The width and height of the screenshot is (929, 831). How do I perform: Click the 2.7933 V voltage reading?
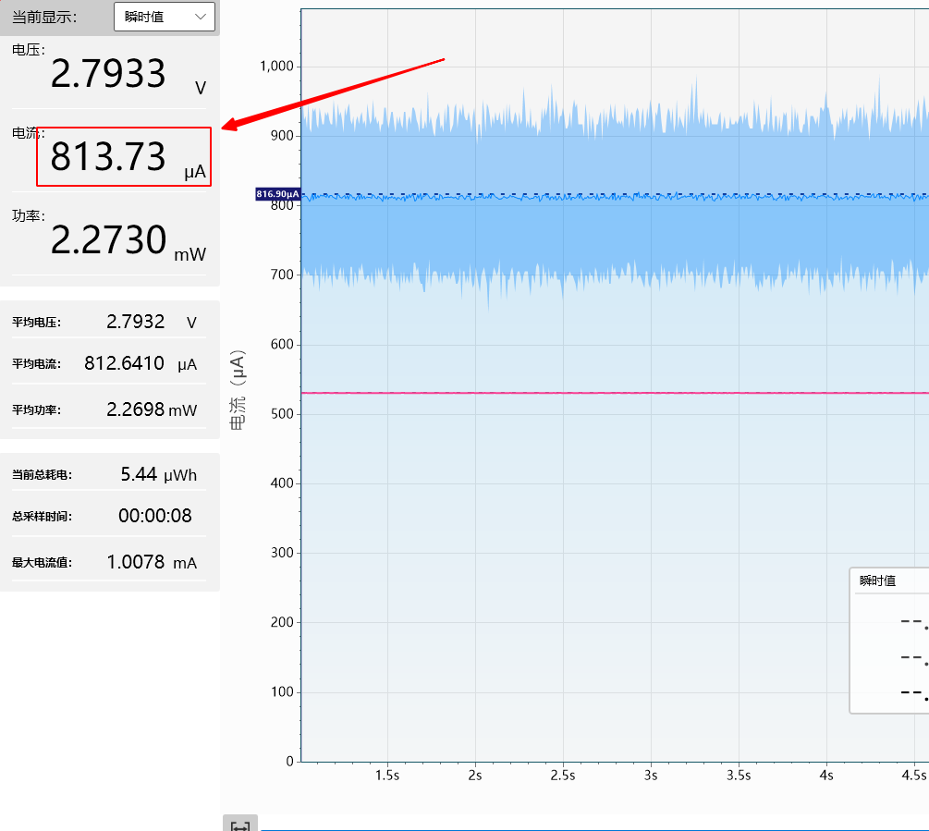(108, 74)
